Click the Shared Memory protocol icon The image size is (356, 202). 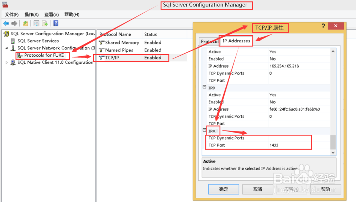coord(101,42)
